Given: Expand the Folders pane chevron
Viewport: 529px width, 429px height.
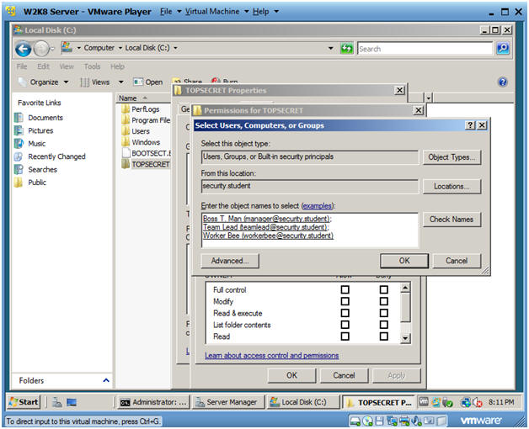Looking at the screenshot, I should (106, 380).
